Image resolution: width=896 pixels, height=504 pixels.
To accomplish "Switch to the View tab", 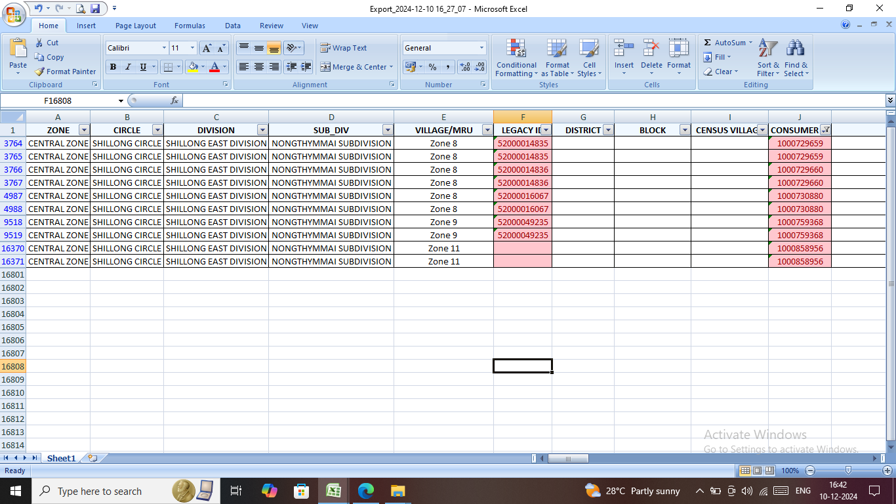I will coord(310,26).
